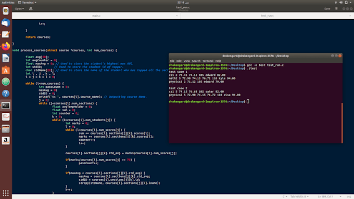Open the Ln 189, Col 1 position dropdown
The width and height of the screenshot is (354, 199).
tap(330, 196)
